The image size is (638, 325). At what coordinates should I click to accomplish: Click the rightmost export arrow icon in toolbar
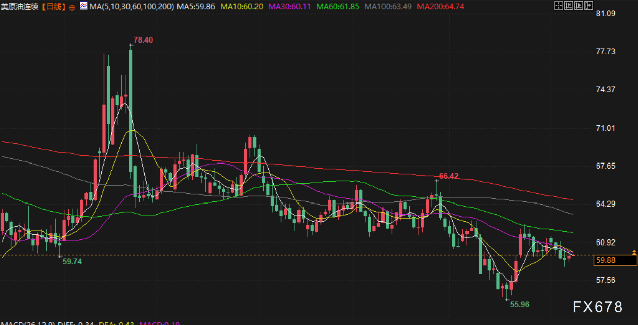click(588, 6)
